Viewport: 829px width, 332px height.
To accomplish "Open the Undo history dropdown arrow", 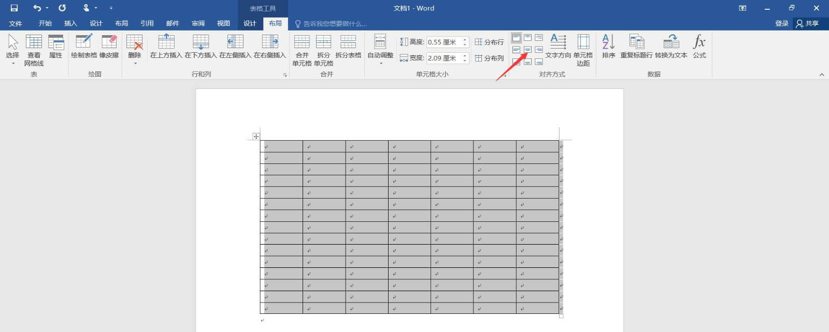I will (x=47, y=8).
